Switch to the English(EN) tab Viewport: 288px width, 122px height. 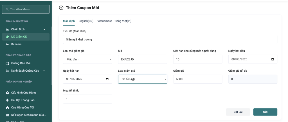click(x=86, y=21)
